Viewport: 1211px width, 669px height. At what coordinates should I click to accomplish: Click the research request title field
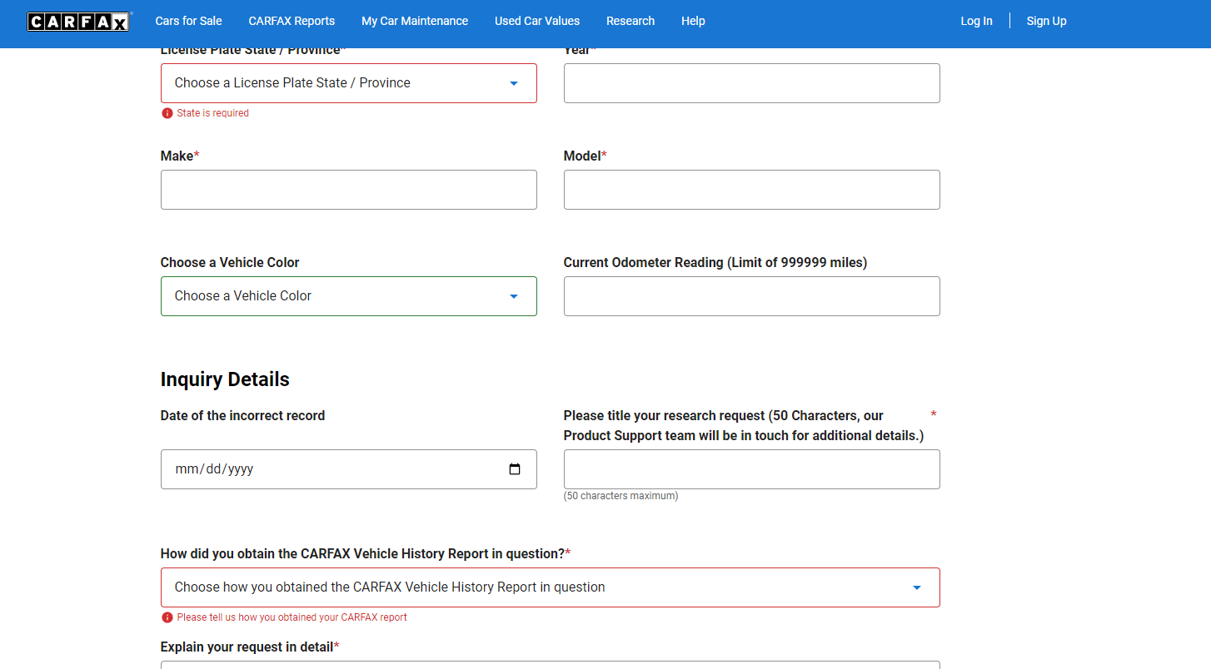coord(751,469)
